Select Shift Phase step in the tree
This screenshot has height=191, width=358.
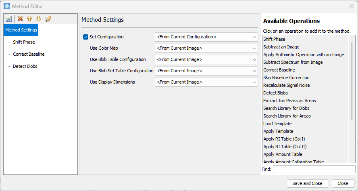24,42
